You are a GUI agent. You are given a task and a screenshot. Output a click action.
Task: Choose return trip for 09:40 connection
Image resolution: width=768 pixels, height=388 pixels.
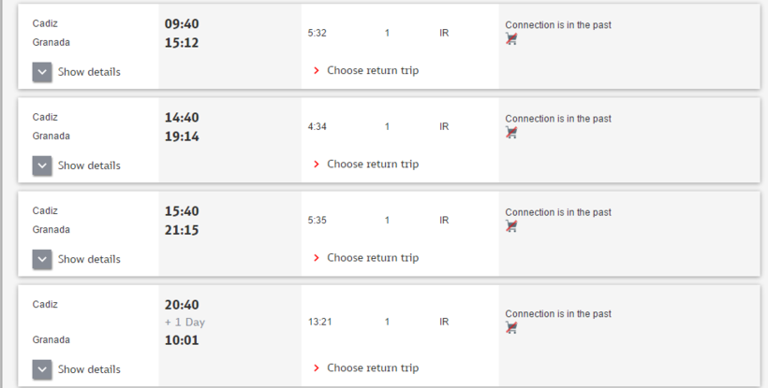point(372,70)
